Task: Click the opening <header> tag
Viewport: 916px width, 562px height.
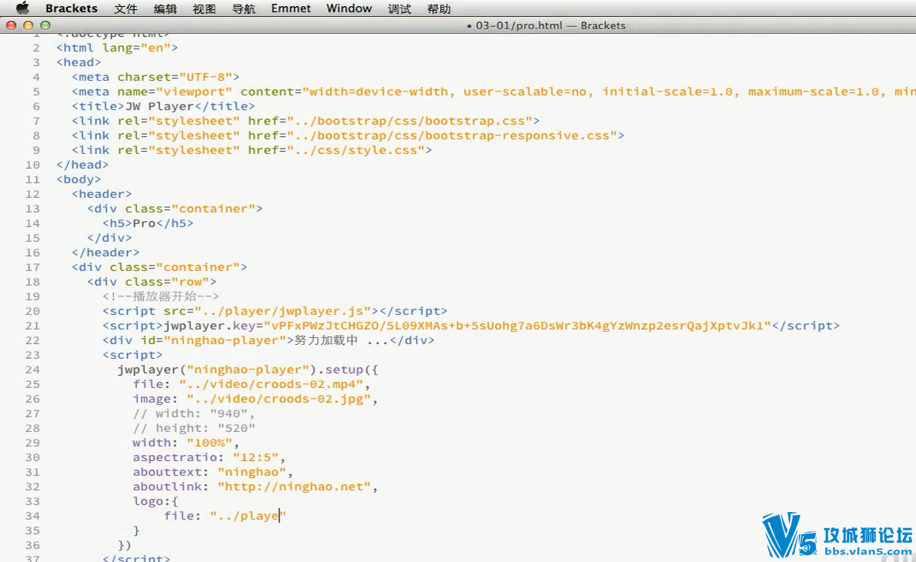Action: click(102, 194)
